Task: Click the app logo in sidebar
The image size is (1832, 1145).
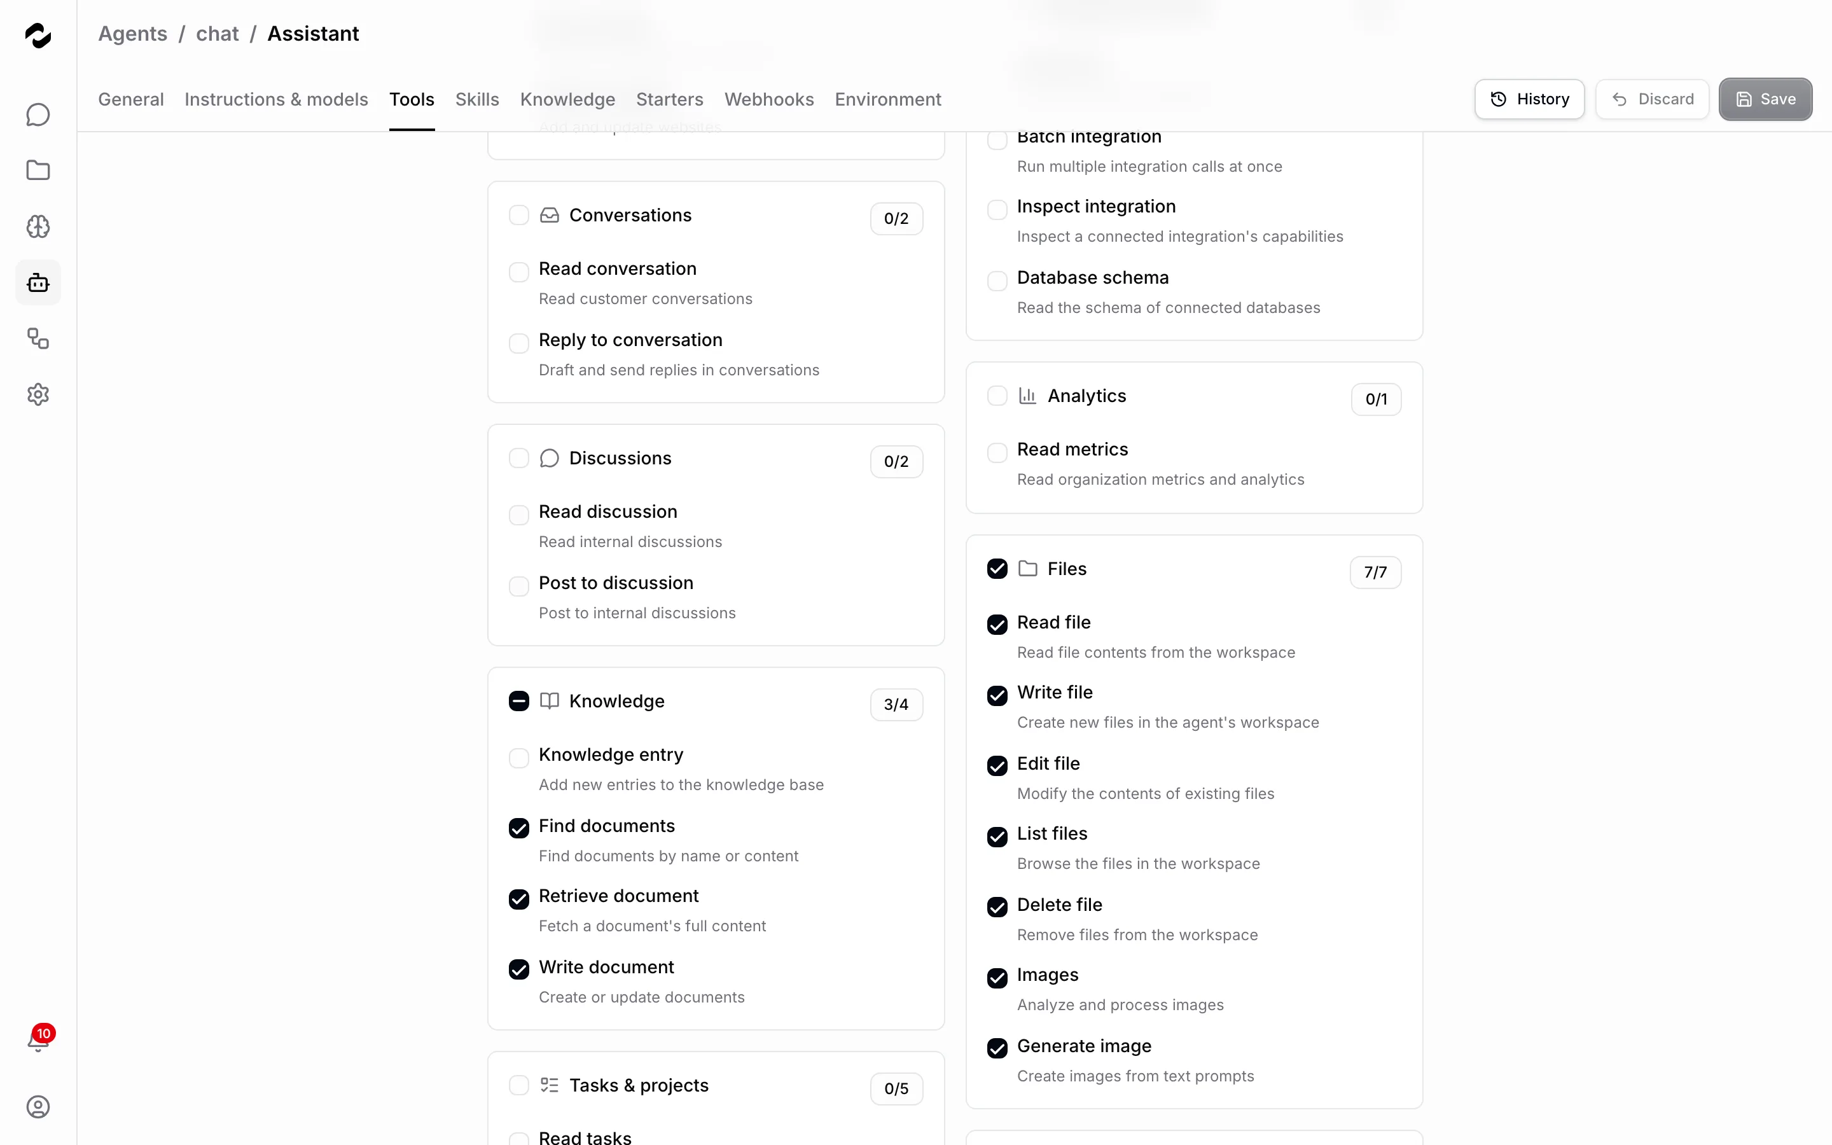Action: [x=38, y=35]
